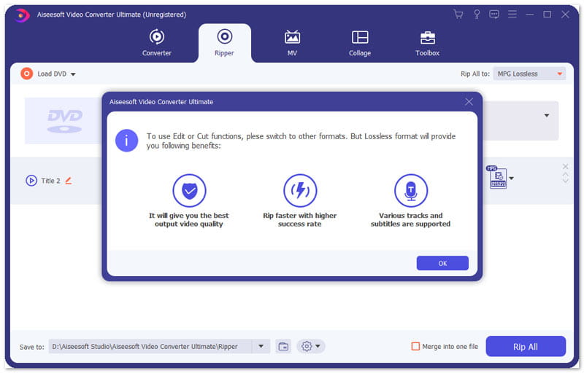This screenshot has width=584, height=373.
Task: Open the Save to path dropdown
Action: tap(261, 346)
